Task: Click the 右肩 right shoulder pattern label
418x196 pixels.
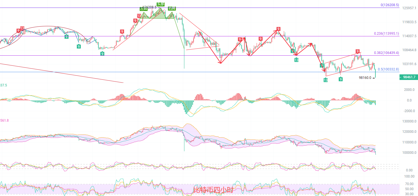Action: (x=171, y=9)
